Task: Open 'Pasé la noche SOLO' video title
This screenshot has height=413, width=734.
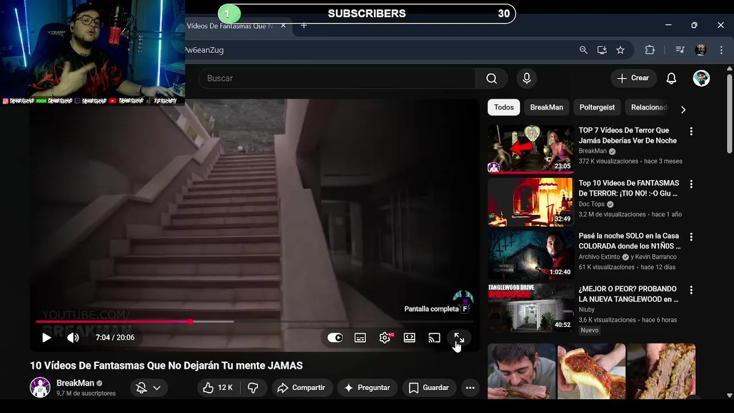Action: pyautogui.click(x=630, y=241)
